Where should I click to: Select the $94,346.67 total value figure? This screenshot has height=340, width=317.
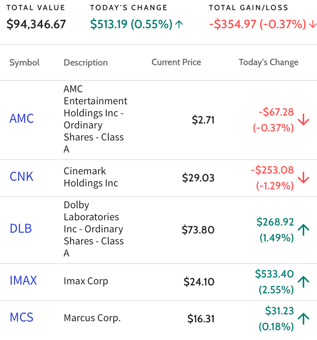coord(36,24)
